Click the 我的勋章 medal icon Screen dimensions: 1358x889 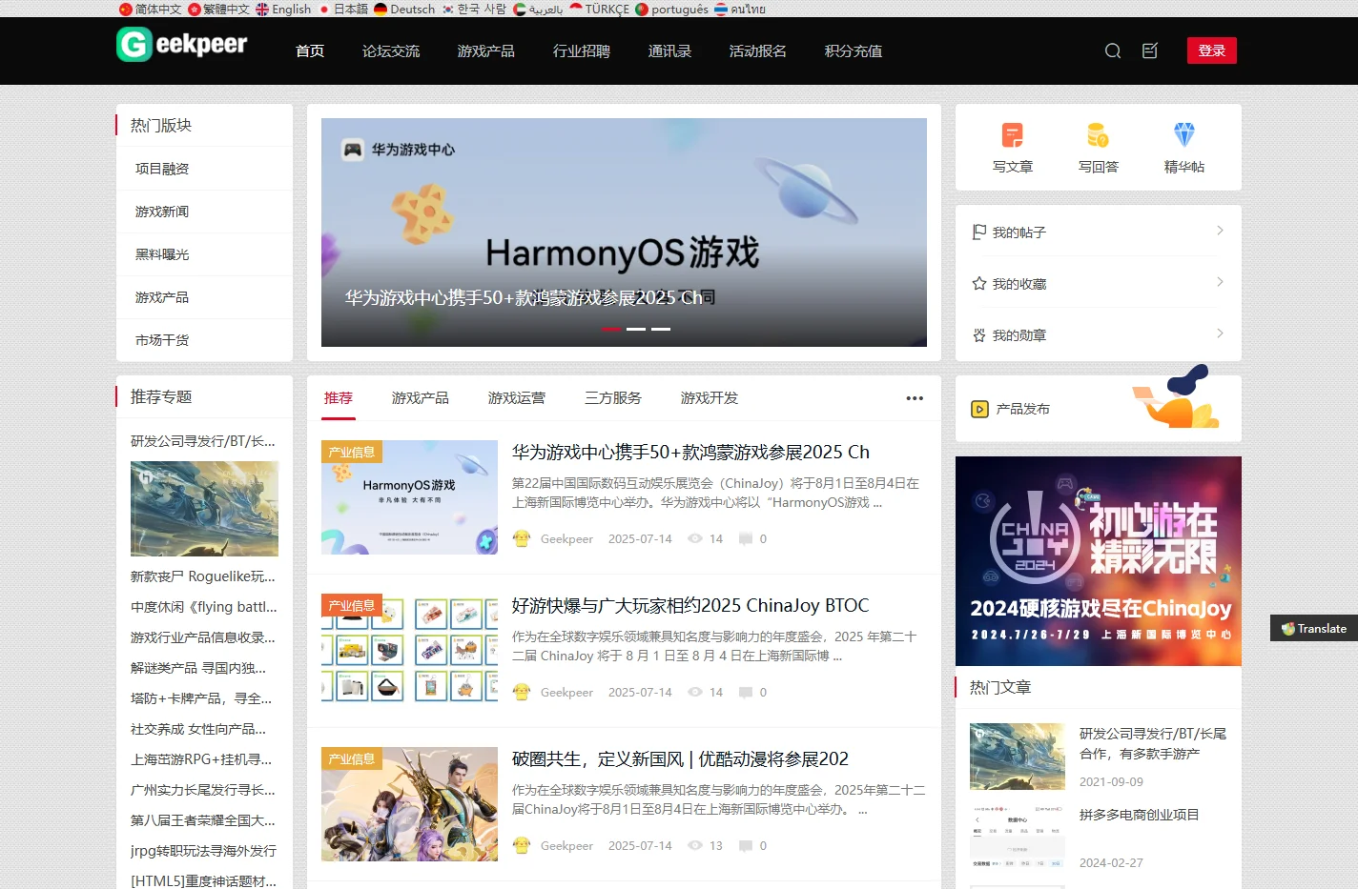click(978, 335)
